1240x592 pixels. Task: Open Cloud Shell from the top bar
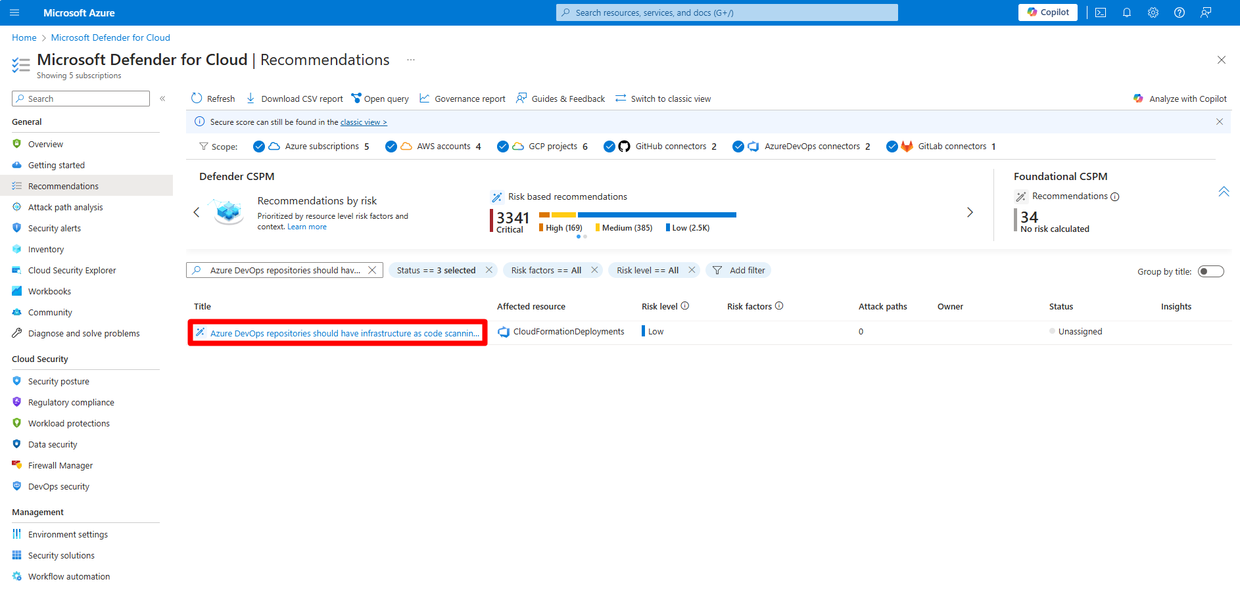pos(1101,12)
